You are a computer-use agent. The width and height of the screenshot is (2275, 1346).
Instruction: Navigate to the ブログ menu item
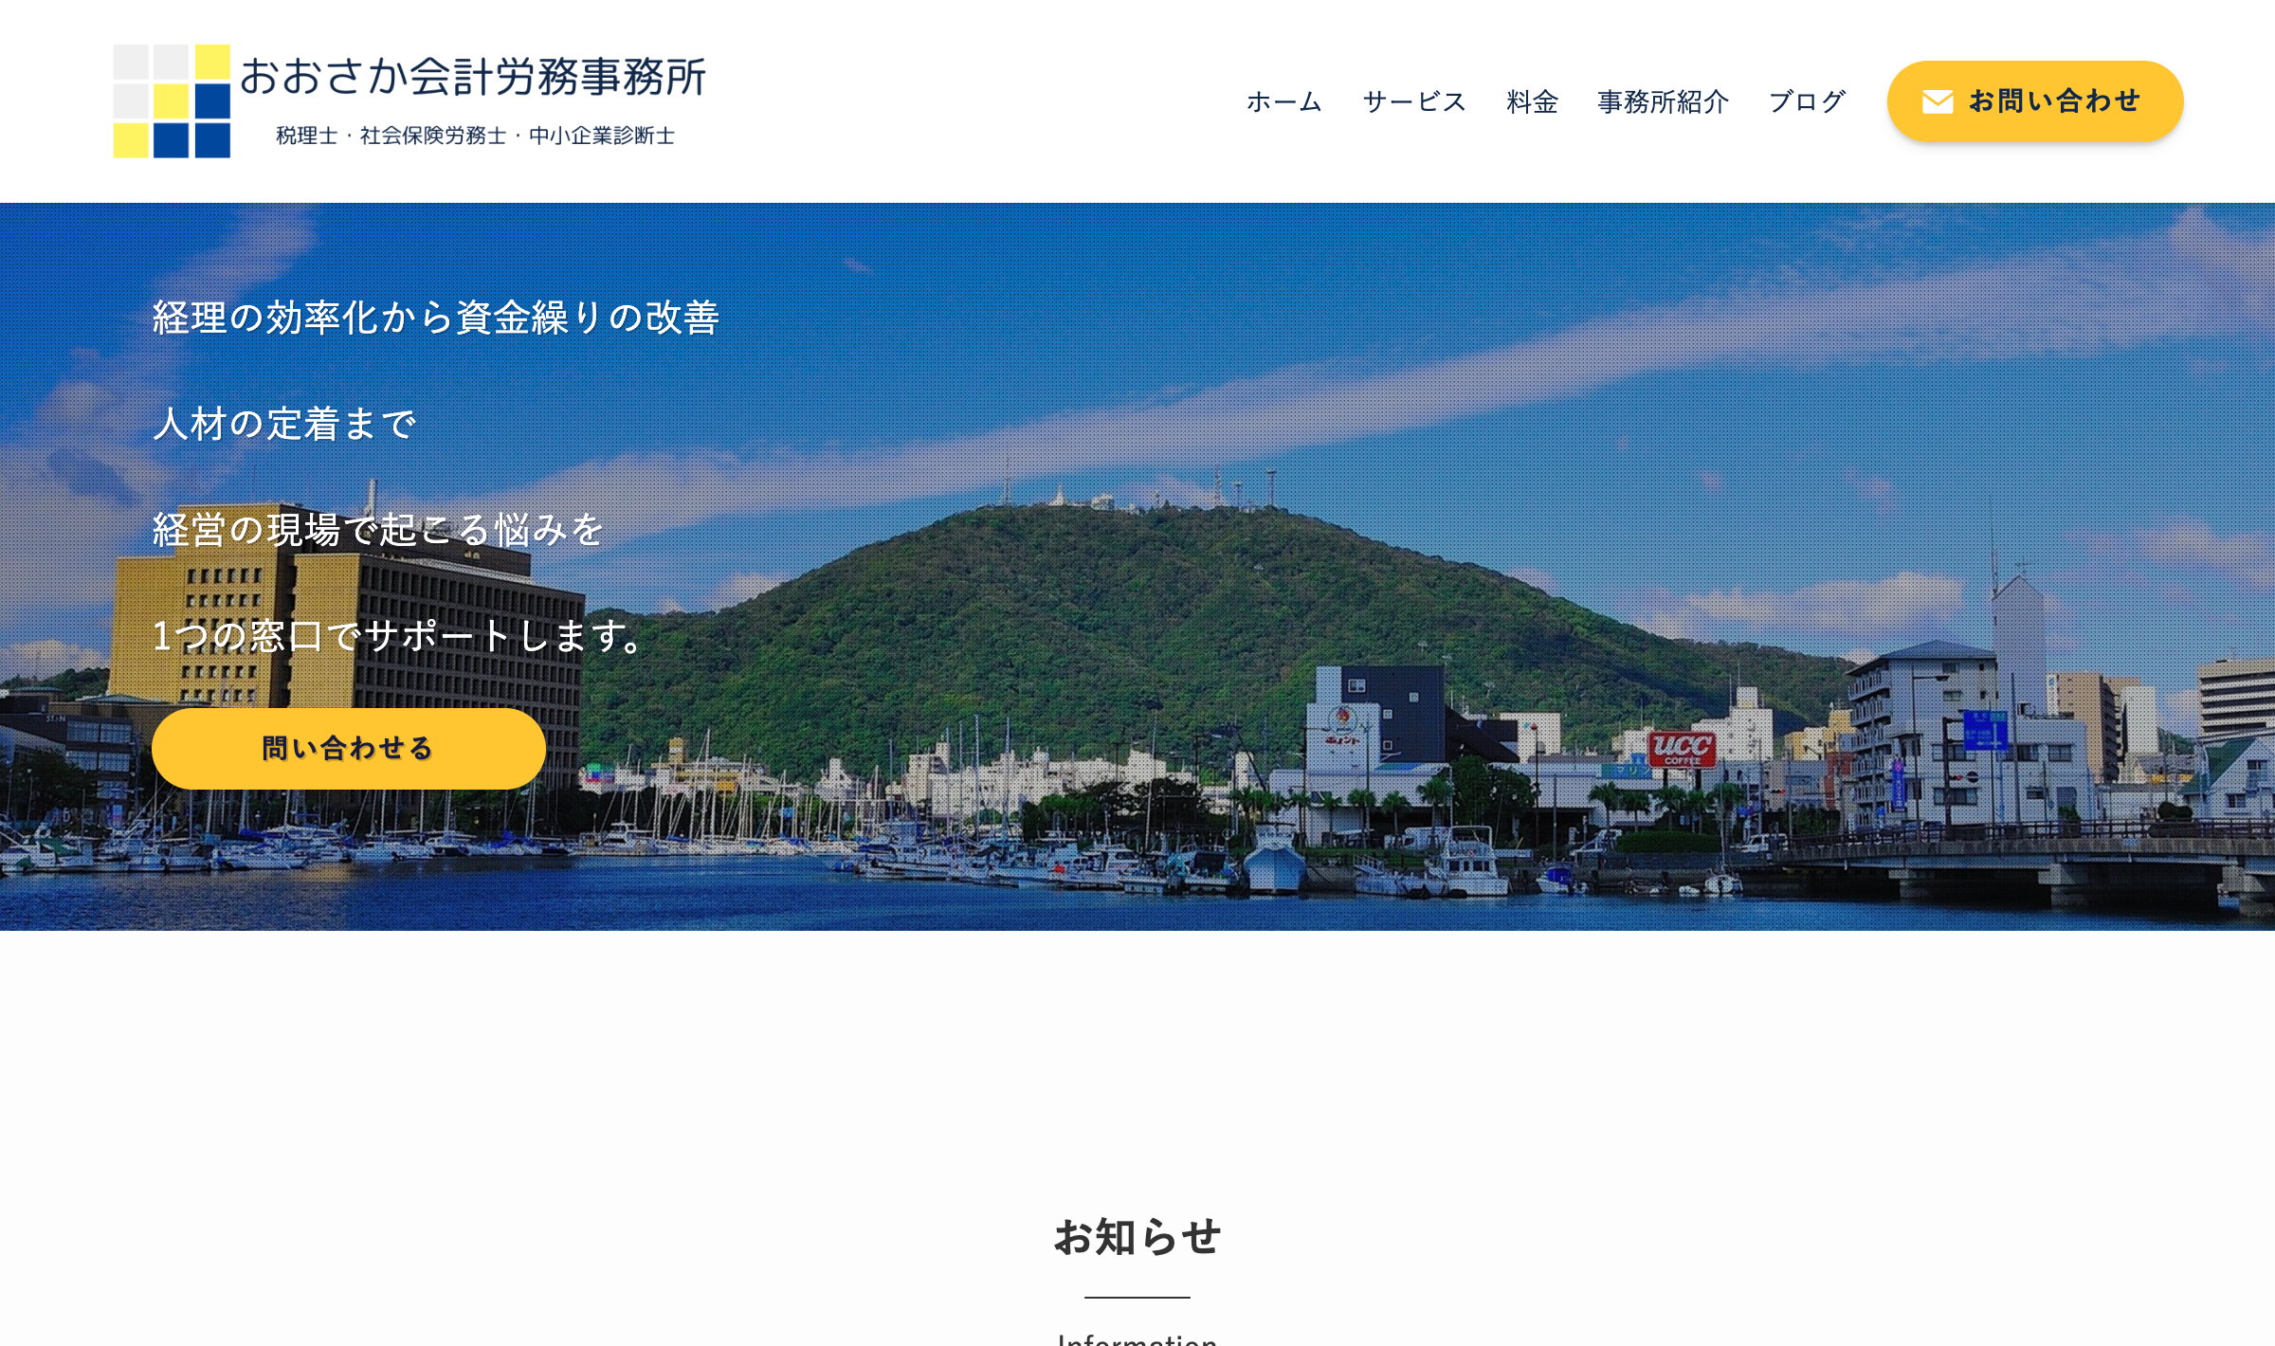coord(1807,101)
